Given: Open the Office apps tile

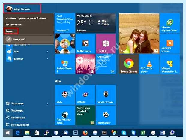Looking at the screenshot, I should pos(106,64).
